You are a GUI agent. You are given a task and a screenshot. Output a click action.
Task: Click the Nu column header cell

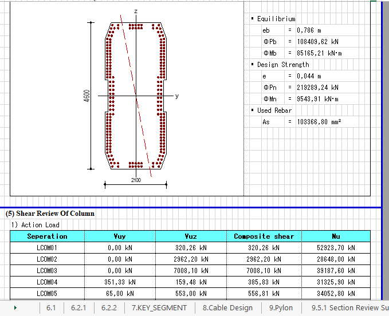336,236
